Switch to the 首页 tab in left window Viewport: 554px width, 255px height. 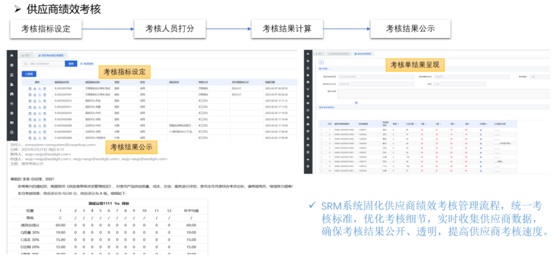pos(26,55)
